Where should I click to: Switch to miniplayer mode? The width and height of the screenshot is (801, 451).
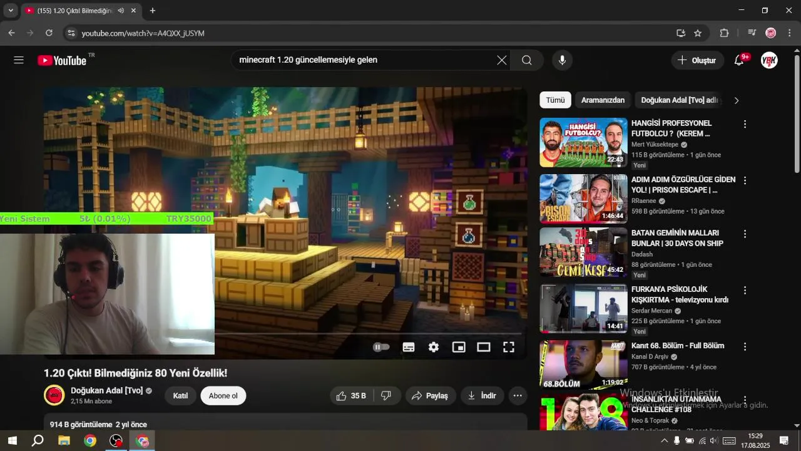(459, 347)
